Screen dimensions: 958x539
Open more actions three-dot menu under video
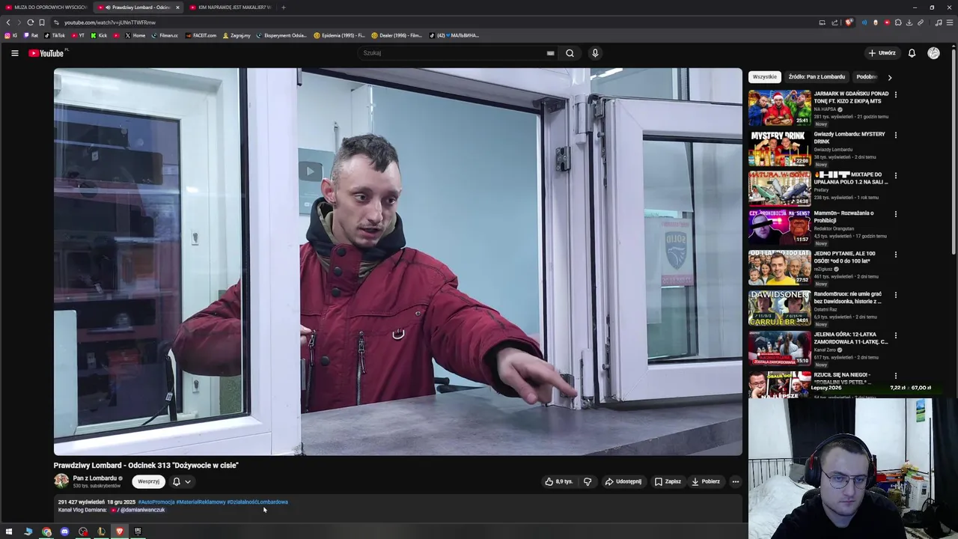[x=736, y=481]
